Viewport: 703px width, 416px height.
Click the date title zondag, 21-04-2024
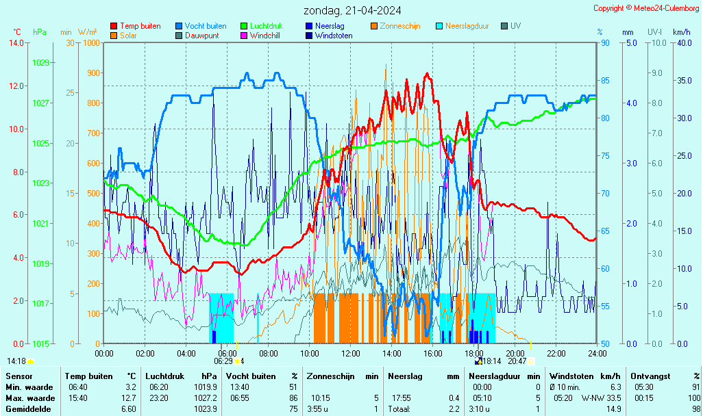(352, 10)
